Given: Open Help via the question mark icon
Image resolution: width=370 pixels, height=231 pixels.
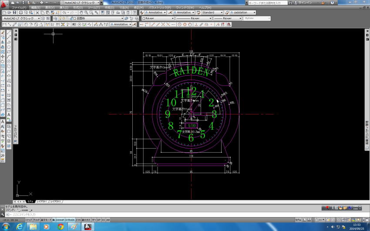Looking at the screenshot, I should coord(135,13).
